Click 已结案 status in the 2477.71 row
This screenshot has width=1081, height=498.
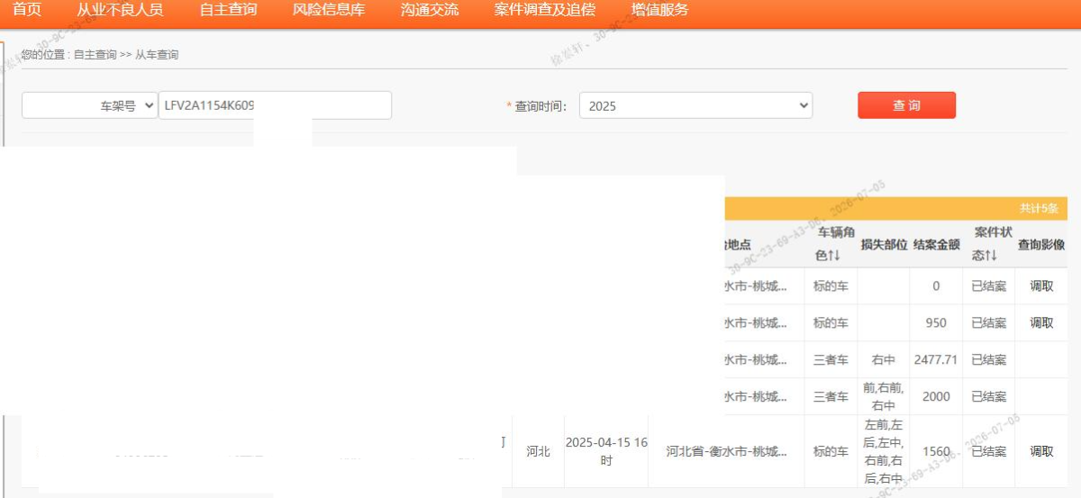tap(988, 360)
